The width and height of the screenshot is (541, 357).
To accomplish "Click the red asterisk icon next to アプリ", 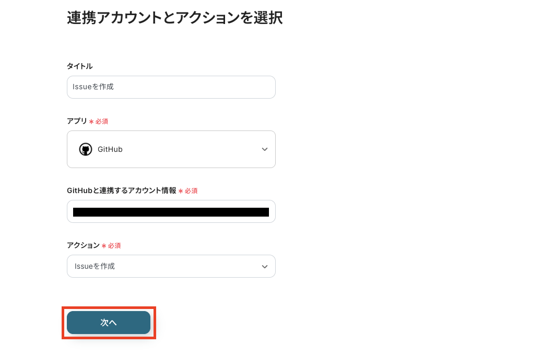I will pos(92,121).
